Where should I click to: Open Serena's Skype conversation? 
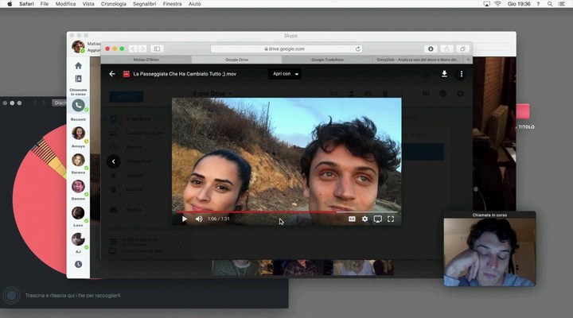point(78,160)
